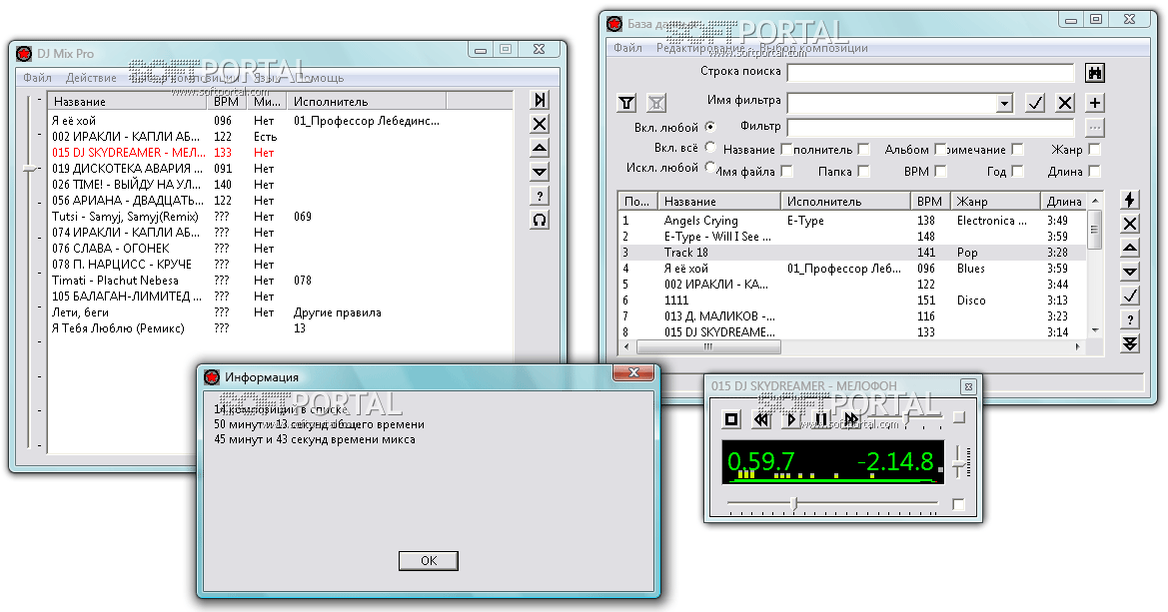This screenshot has width=1168, height=612.
Task: Click the crossed-out funnel clear filter icon
Action: [x=656, y=103]
